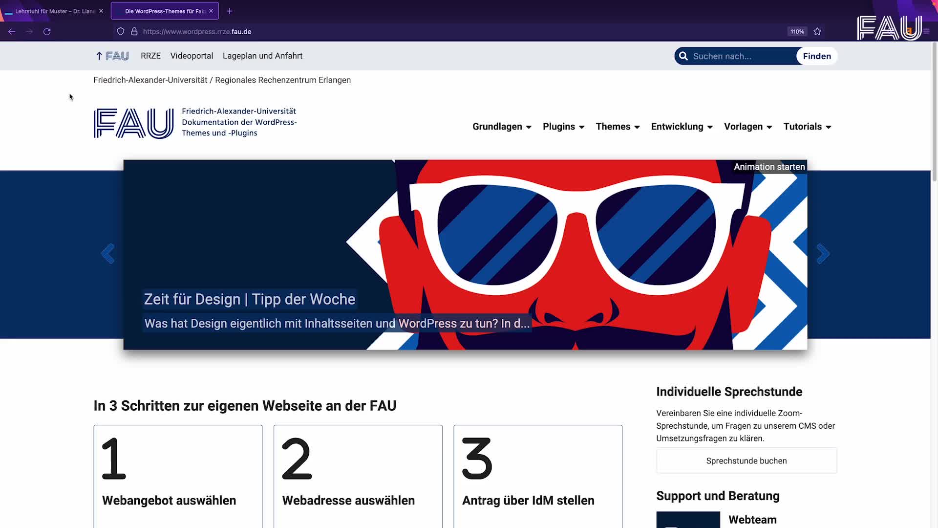This screenshot has height=528, width=938.
Task: Open the Videoportal menu item
Action: pyautogui.click(x=192, y=56)
